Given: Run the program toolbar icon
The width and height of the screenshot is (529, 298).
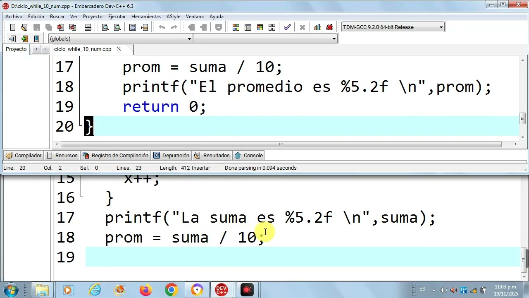Looking at the screenshot, I should tap(248, 27).
